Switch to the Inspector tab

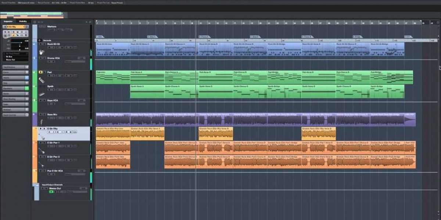pos(8,21)
